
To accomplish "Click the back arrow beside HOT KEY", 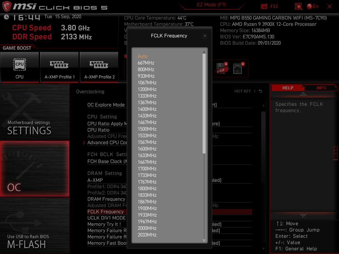I will [x=260, y=91].
